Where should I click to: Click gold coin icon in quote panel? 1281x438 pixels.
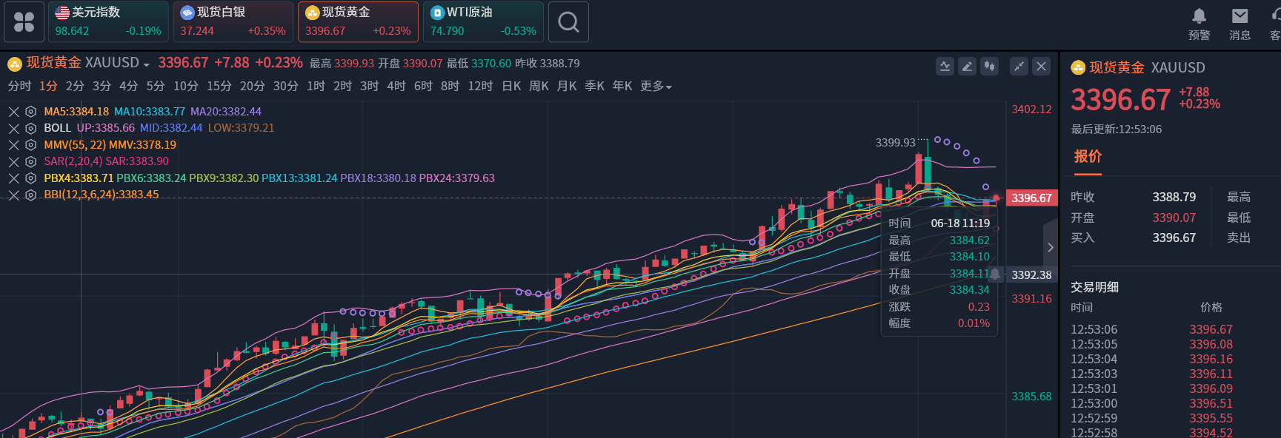(1078, 68)
